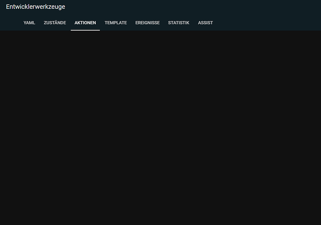Screen dimensions: 321x225
Task: Select the Aktionen tab
Action: click(x=85, y=23)
